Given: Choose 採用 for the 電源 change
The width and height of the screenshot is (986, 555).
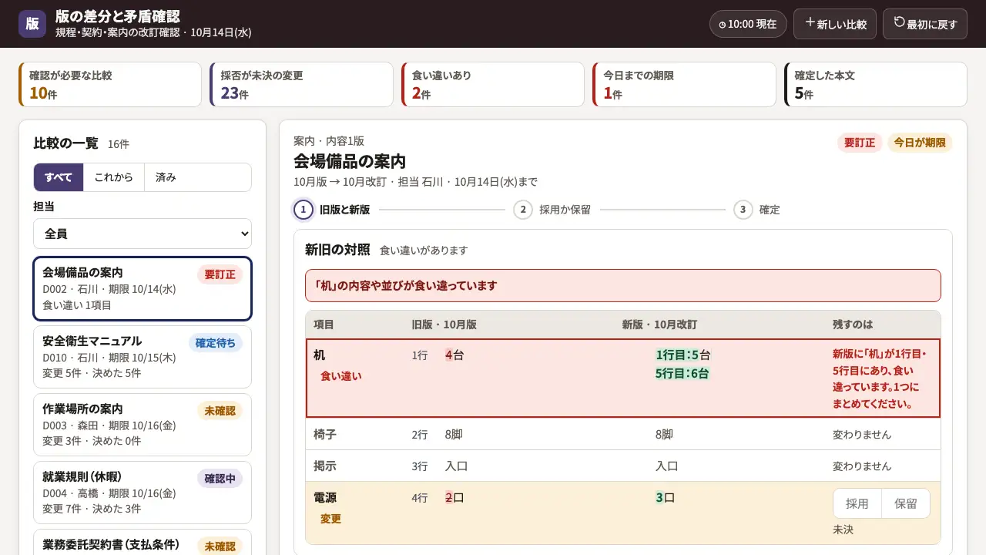Looking at the screenshot, I should coord(857,503).
